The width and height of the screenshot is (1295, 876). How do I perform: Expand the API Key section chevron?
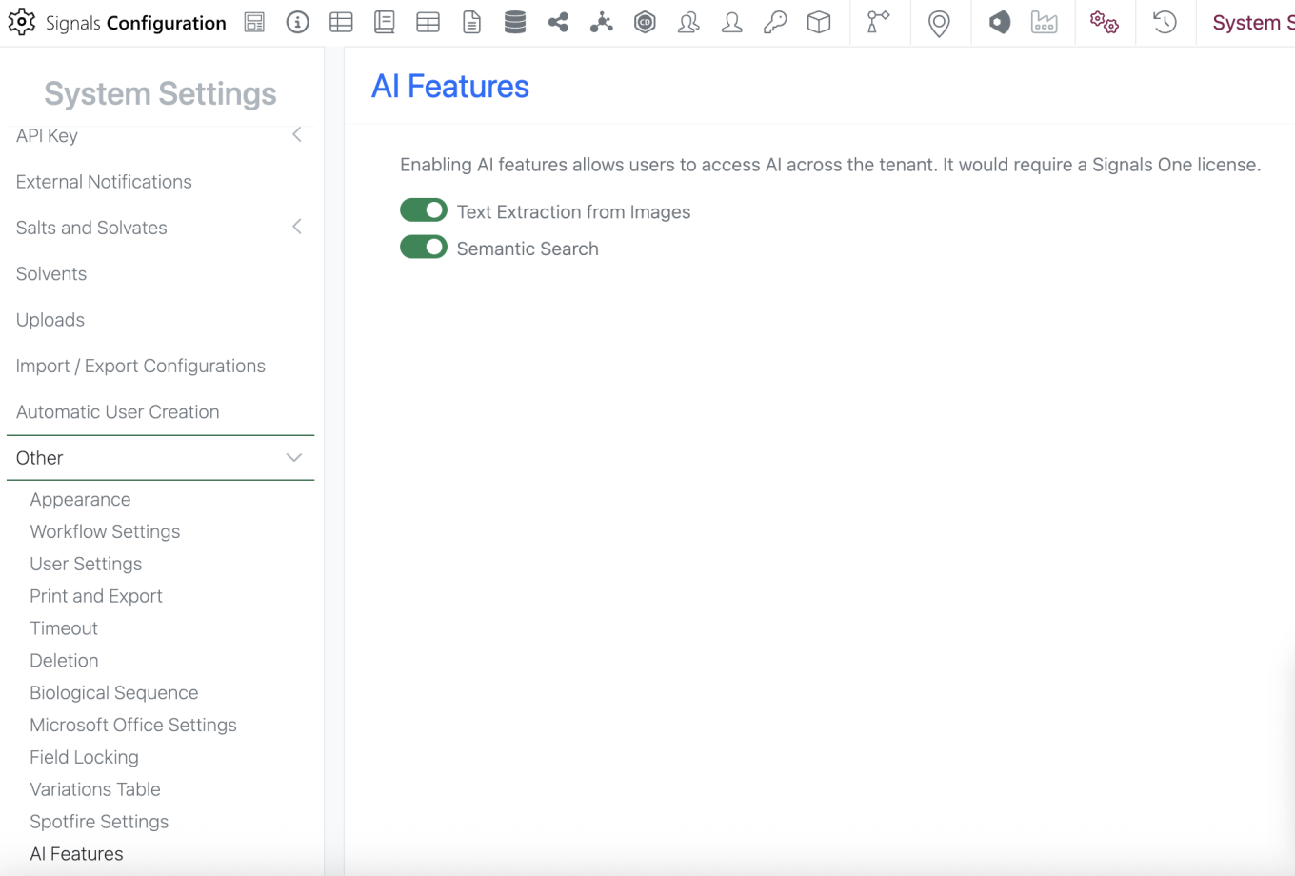(297, 135)
